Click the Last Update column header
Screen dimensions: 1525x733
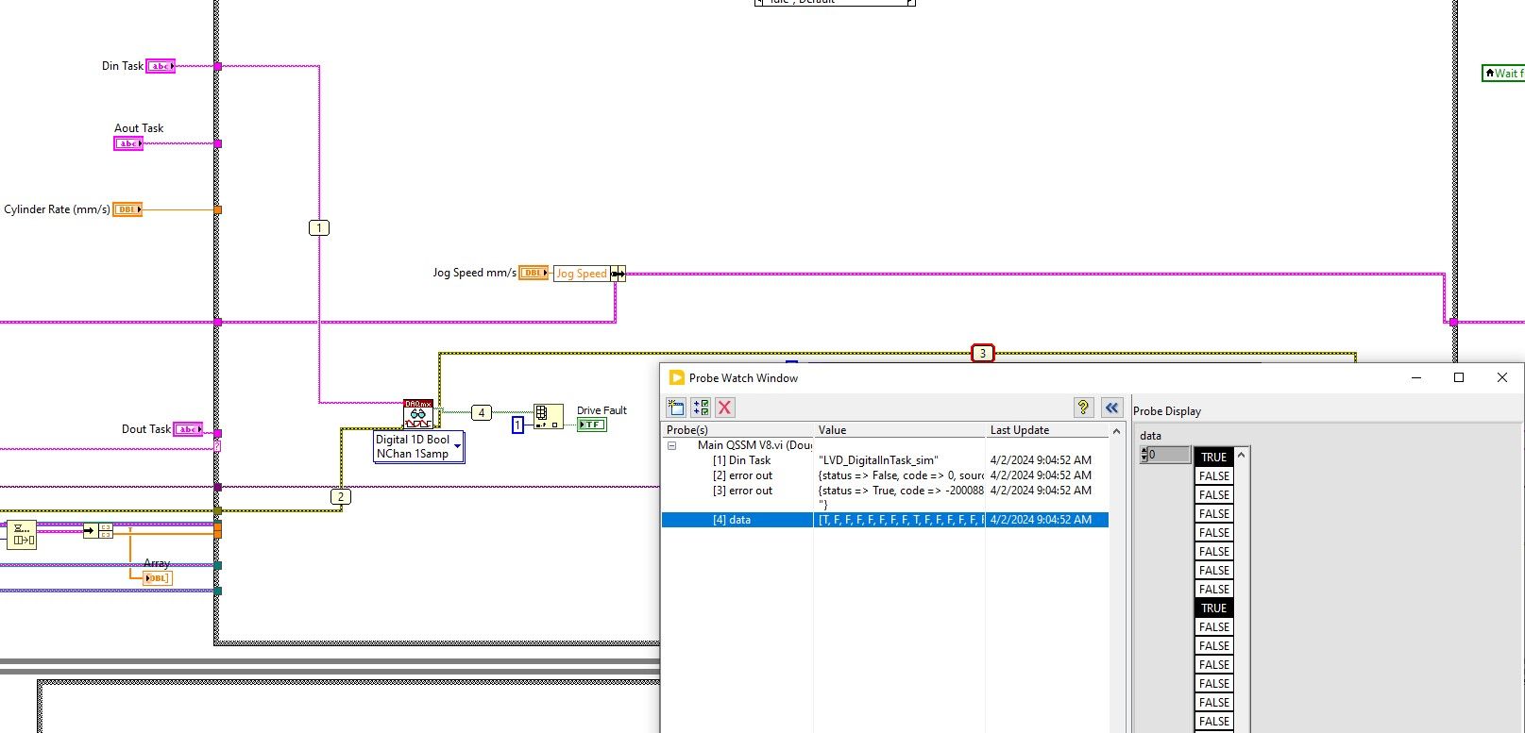1046,430
